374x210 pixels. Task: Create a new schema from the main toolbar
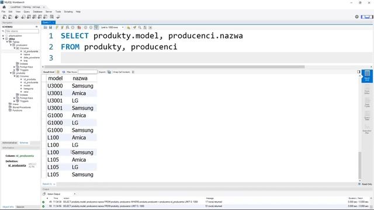click(x=23, y=17)
